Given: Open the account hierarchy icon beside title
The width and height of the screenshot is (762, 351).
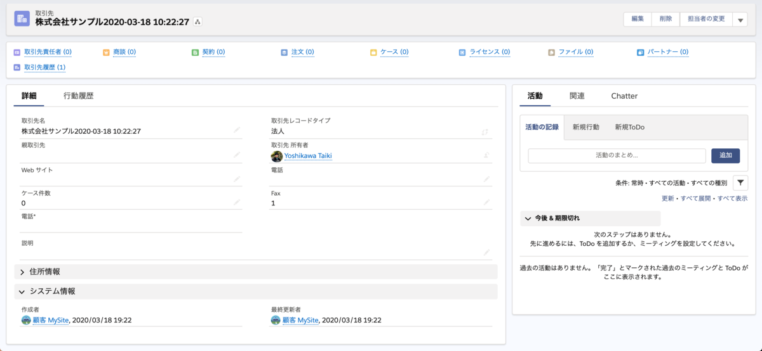Looking at the screenshot, I should point(197,22).
